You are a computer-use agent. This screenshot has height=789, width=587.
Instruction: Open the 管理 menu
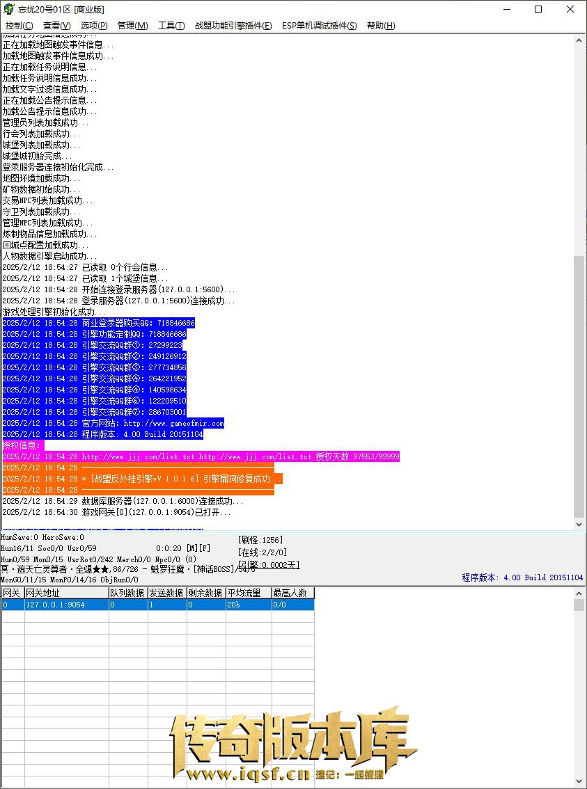click(x=132, y=26)
